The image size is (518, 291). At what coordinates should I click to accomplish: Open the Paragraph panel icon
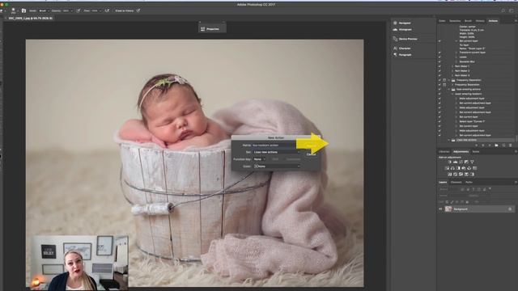coord(395,54)
